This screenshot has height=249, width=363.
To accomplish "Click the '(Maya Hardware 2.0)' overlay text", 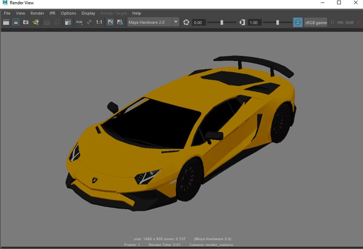I will coord(213,239).
